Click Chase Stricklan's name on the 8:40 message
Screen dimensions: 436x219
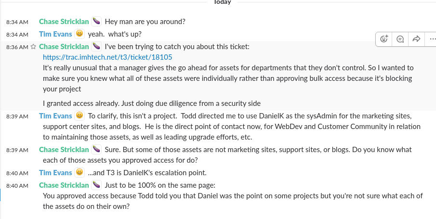pyautogui.click(x=64, y=185)
